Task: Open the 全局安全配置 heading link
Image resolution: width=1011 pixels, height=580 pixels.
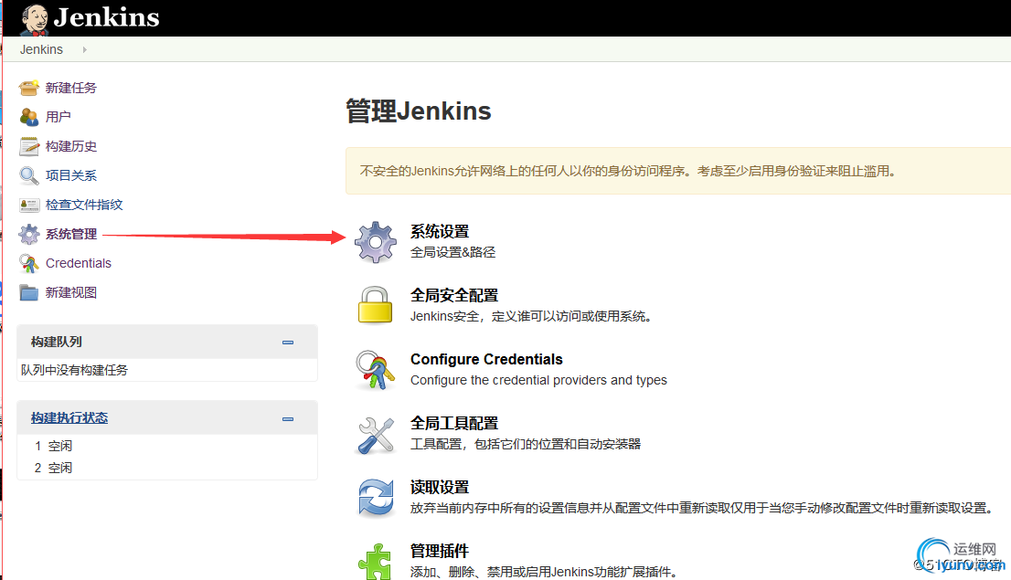Action: [x=454, y=295]
